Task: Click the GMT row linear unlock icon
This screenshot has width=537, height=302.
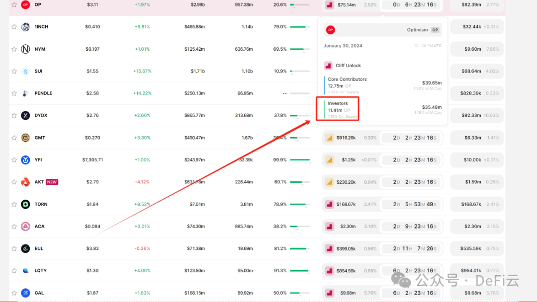Action: tap(330, 138)
